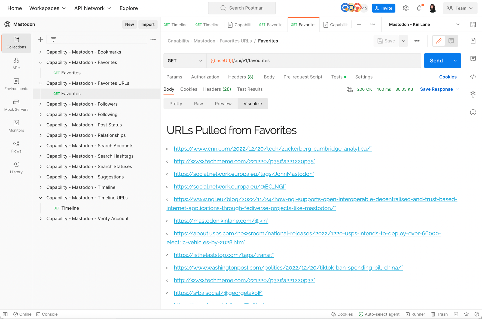The width and height of the screenshot is (482, 319).
Task: Open the cnn.com zuckerberg-cambridge-analytica link
Action: (x=273, y=149)
